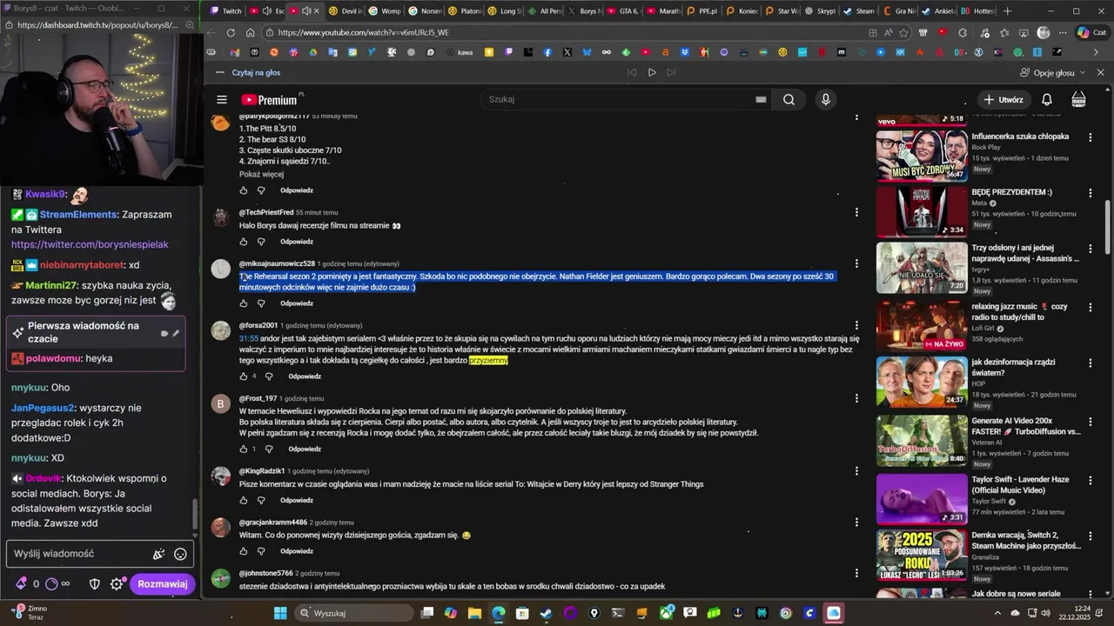The width and height of the screenshot is (1114, 626).
Task: Start voice search with microphone icon
Action: (826, 99)
